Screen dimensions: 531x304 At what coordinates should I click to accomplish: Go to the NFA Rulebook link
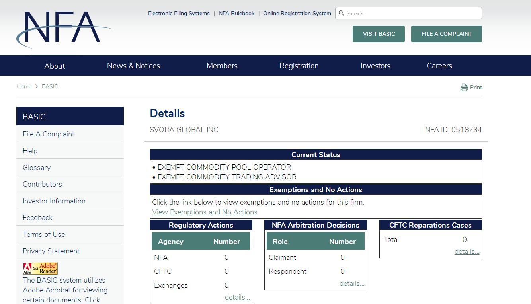click(x=236, y=13)
